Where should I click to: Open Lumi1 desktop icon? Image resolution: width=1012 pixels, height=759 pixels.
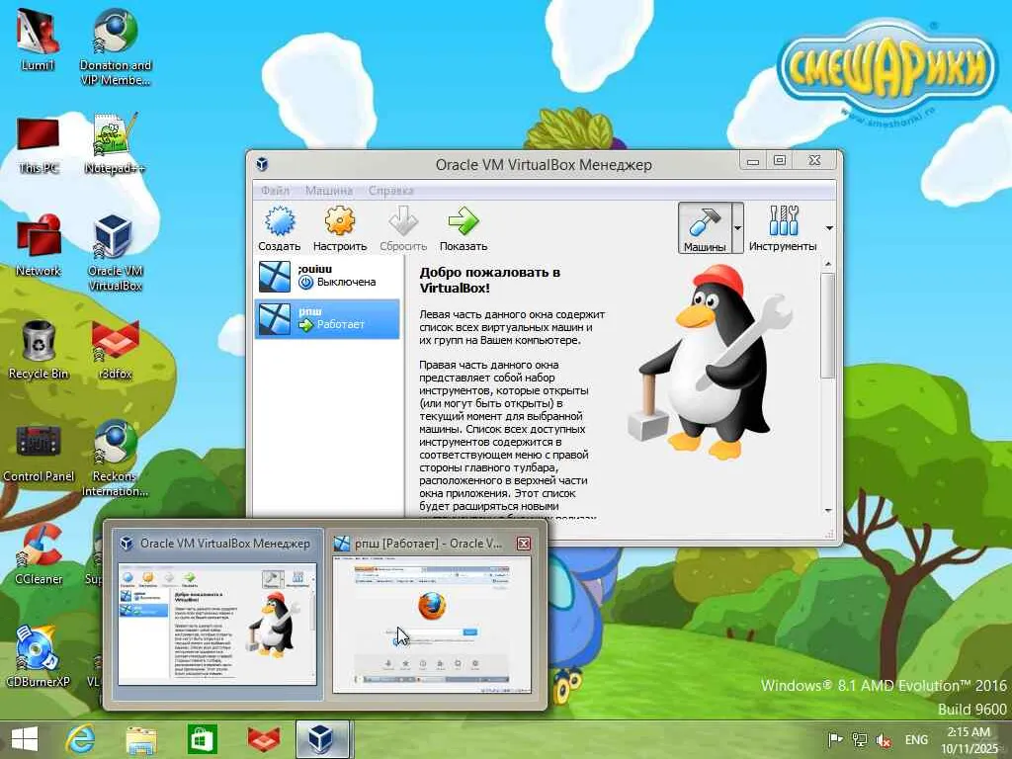click(38, 40)
